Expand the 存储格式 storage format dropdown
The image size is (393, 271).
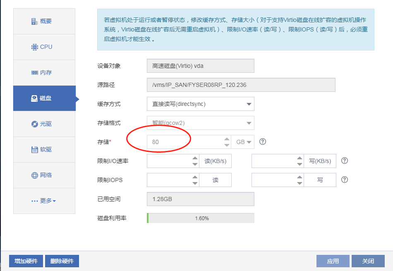[200, 123]
